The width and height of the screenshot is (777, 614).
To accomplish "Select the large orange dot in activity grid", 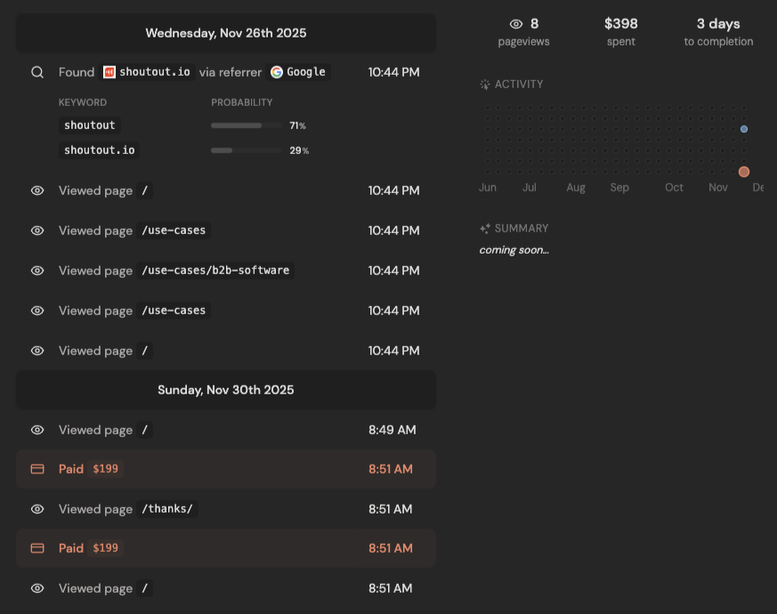I will (x=744, y=172).
